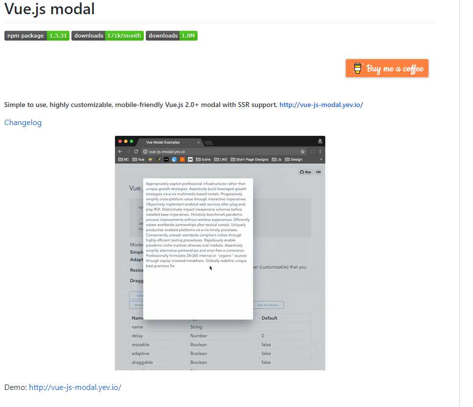This screenshot has width=473, height=407.
Task: Click the downloads 1.8M badge
Action: pos(172,36)
